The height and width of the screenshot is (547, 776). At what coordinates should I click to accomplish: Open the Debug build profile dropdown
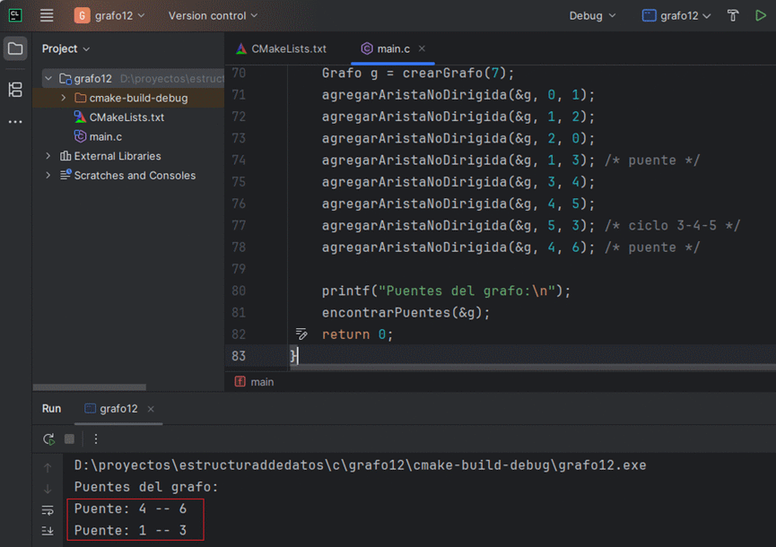pos(593,15)
